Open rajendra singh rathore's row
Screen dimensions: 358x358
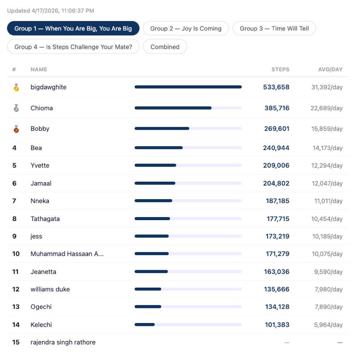tap(63, 342)
